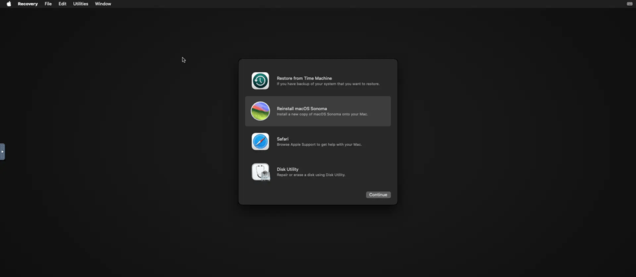Open the Utilities menu
This screenshot has height=277, width=636.
coord(81,4)
